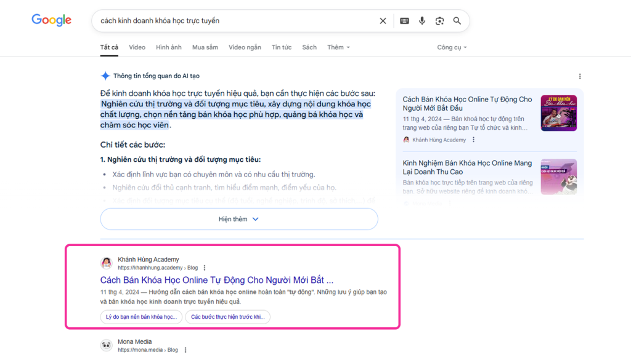The image size is (631, 355).
Task: Switch to the Sách tab
Action: point(309,47)
